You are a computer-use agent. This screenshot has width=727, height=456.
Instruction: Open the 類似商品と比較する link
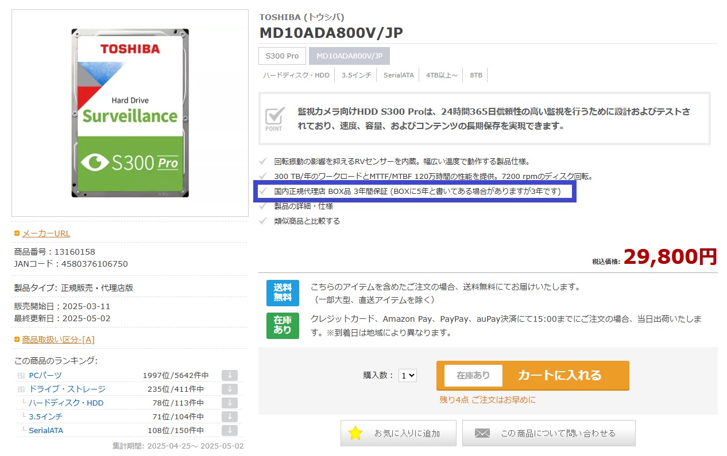(x=307, y=221)
